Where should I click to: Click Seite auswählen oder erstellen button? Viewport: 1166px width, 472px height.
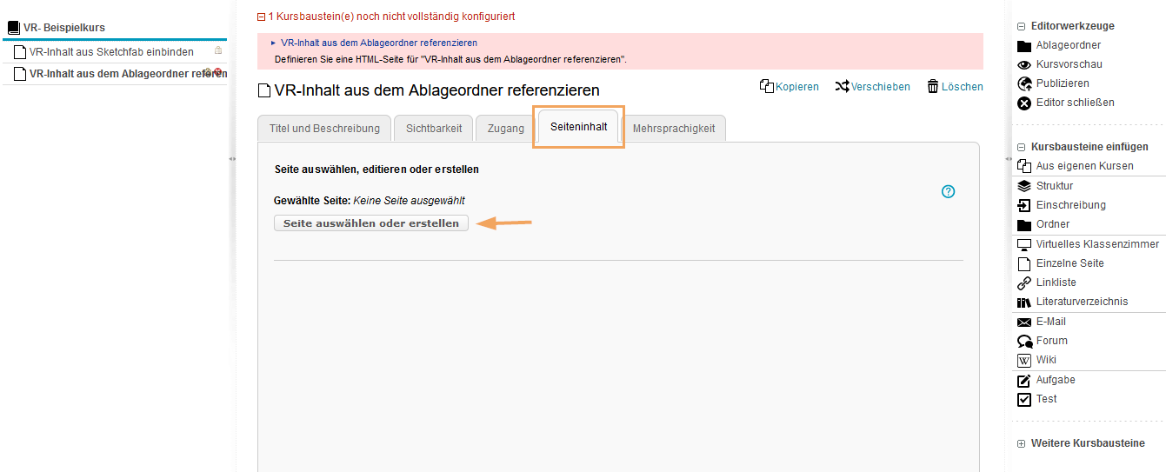click(371, 223)
